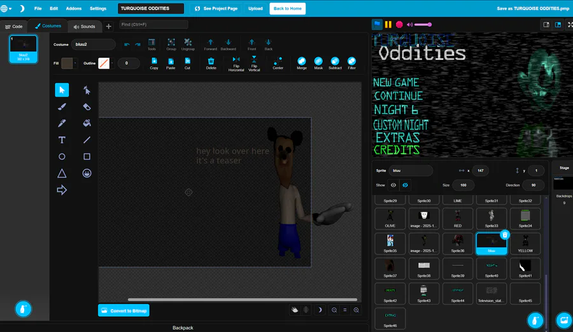Select the Rectangle tool
Image resolution: width=573 pixels, height=332 pixels.
click(x=87, y=156)
